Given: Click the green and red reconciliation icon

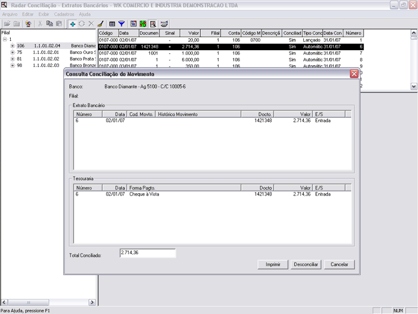Looking at the screenshot, I should [x=143, y=23].
